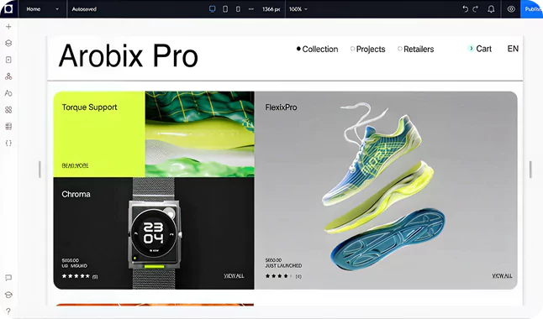The width and height of the screenshot is (543, 319).
Task: Open the CMS table icon in sidebar
Action: click(8, 126)
